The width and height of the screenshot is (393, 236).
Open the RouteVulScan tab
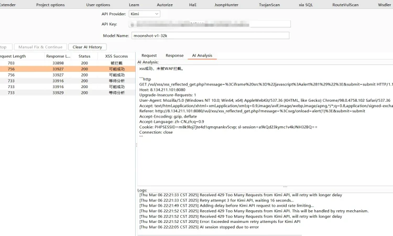click(345, 5)
